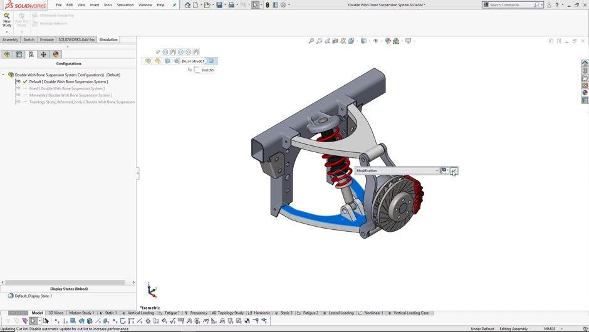This screenshot has height=332, width=589.
Task: Click the Save icon in top toolbar
Action: pyautogui.click(x=219, y=5)
